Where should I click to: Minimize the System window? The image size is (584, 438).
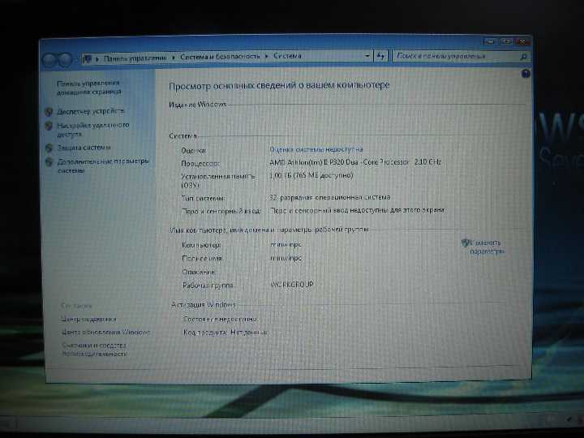tap(491, 42)
